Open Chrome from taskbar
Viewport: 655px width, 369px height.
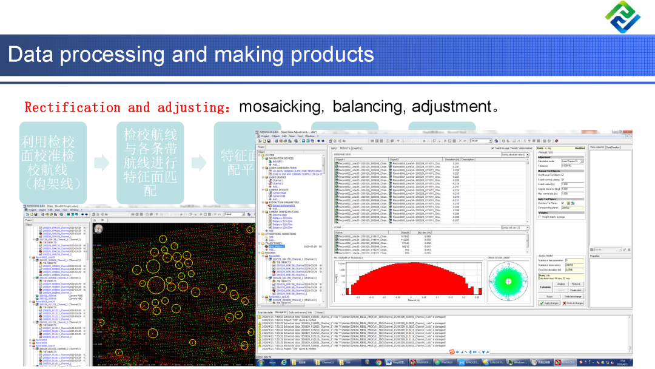click(378, 362)
